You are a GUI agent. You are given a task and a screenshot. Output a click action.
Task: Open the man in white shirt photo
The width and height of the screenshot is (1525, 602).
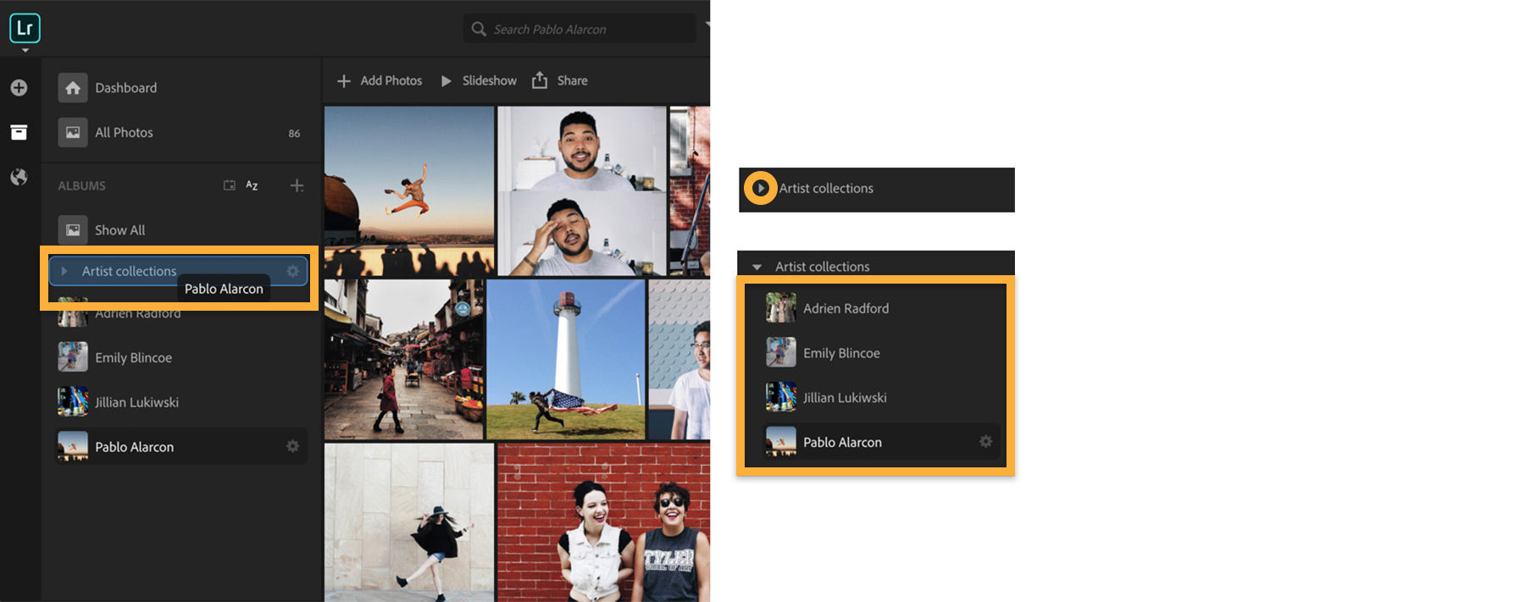point(679,360)
